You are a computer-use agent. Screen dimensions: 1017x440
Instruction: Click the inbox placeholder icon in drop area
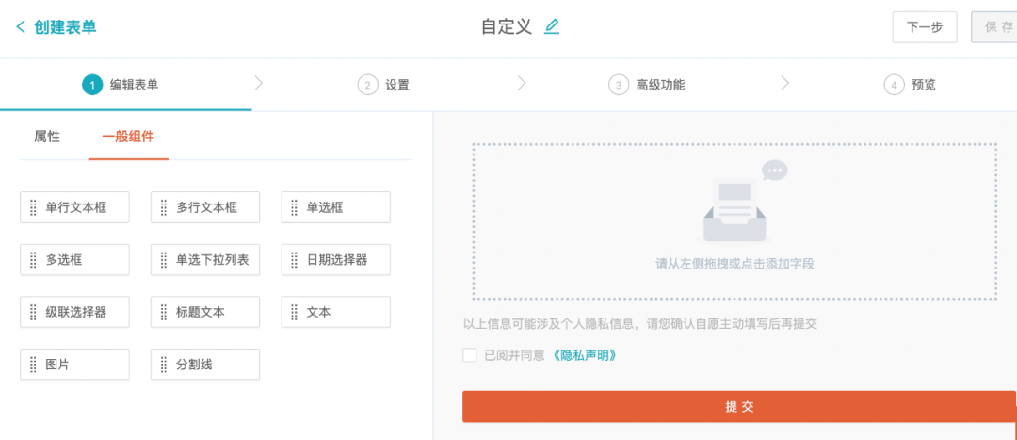point(735,209)
